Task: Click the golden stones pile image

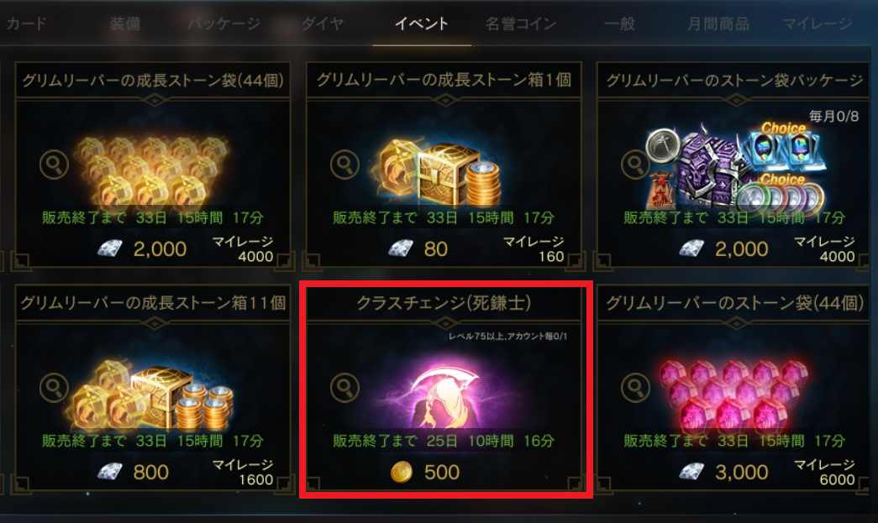Action: coord(152,170)
